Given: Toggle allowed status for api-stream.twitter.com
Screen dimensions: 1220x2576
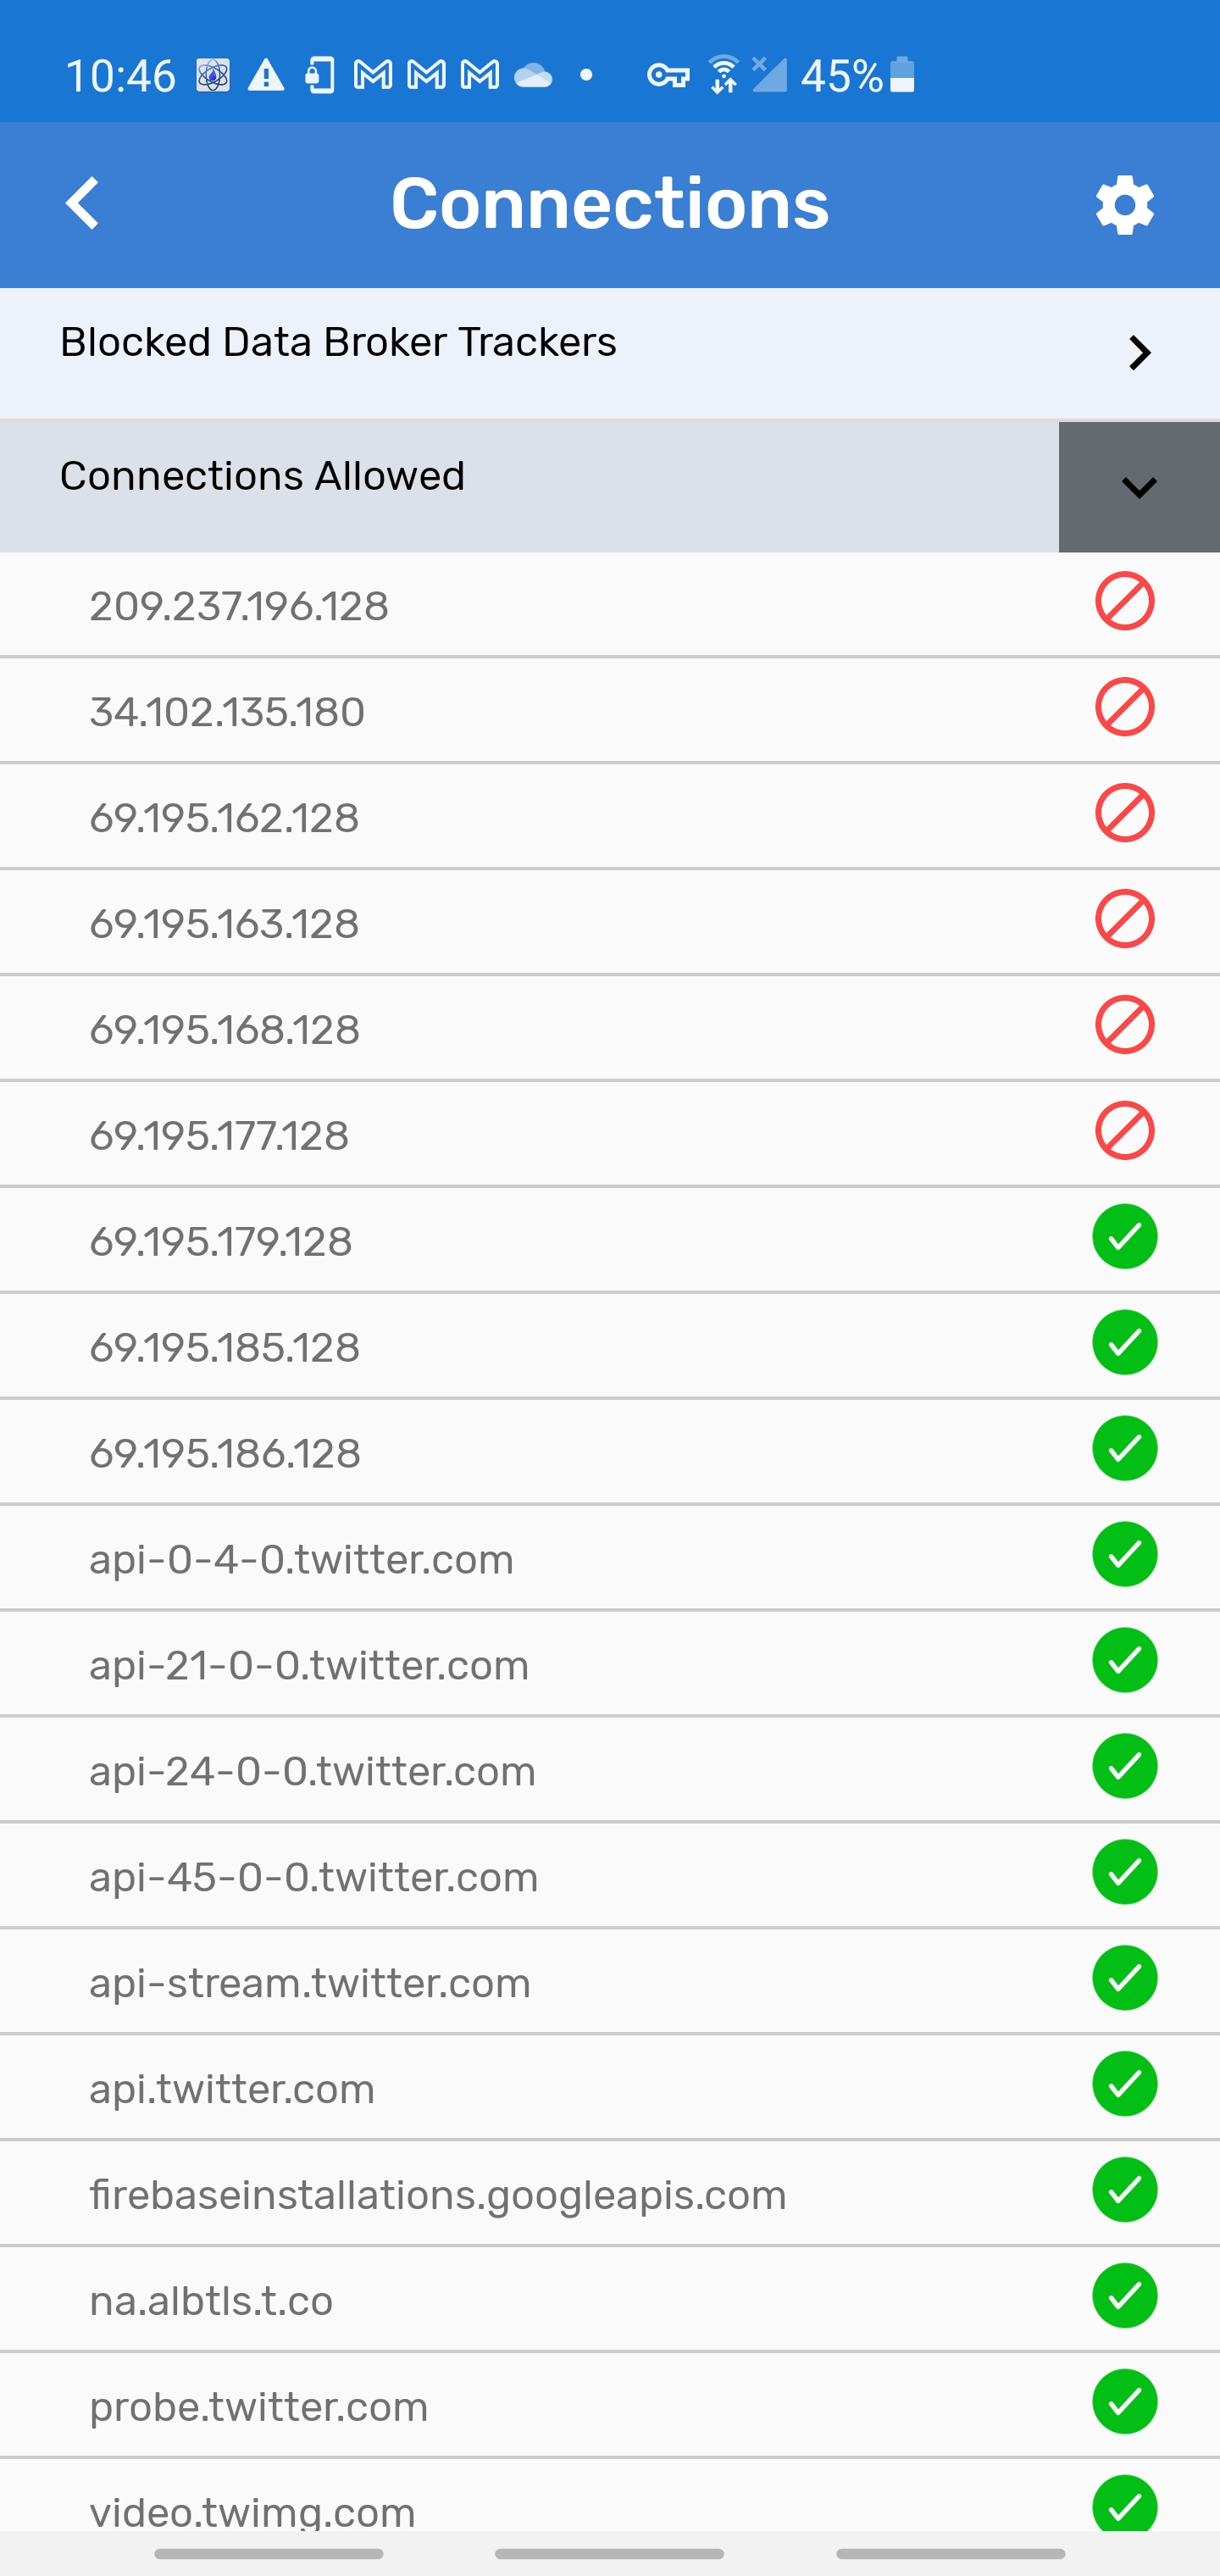Looking at the screenshot, I should pyautogui.click(x=1124, y=1978).
